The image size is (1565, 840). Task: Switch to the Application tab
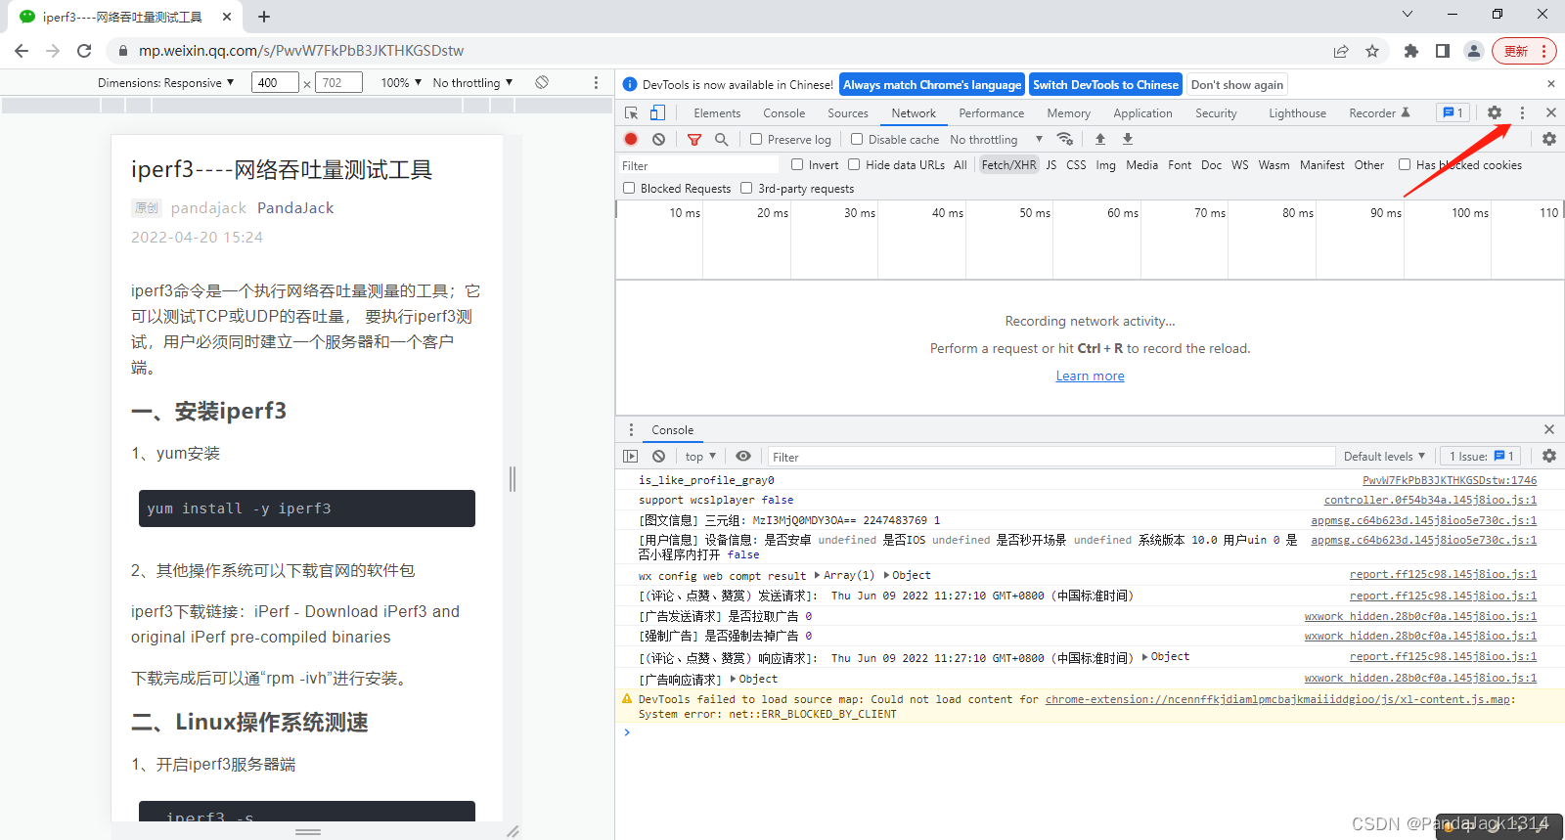coord(1142,113)
